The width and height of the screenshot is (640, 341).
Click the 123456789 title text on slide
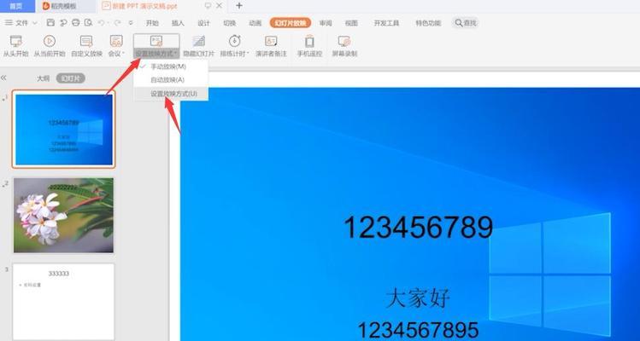(x=419, y=228)
